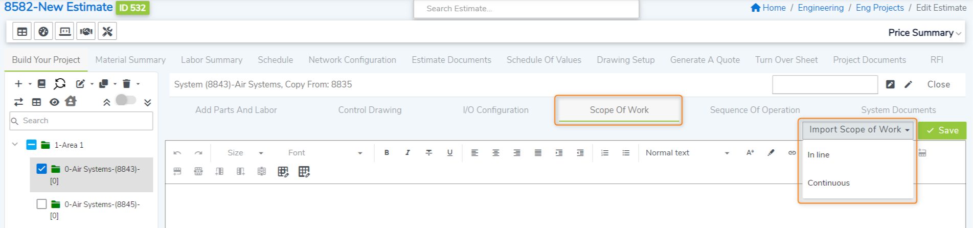
Task: Create a numbered list in the editor
Action: pyautogui.click(x=605, y=153)
